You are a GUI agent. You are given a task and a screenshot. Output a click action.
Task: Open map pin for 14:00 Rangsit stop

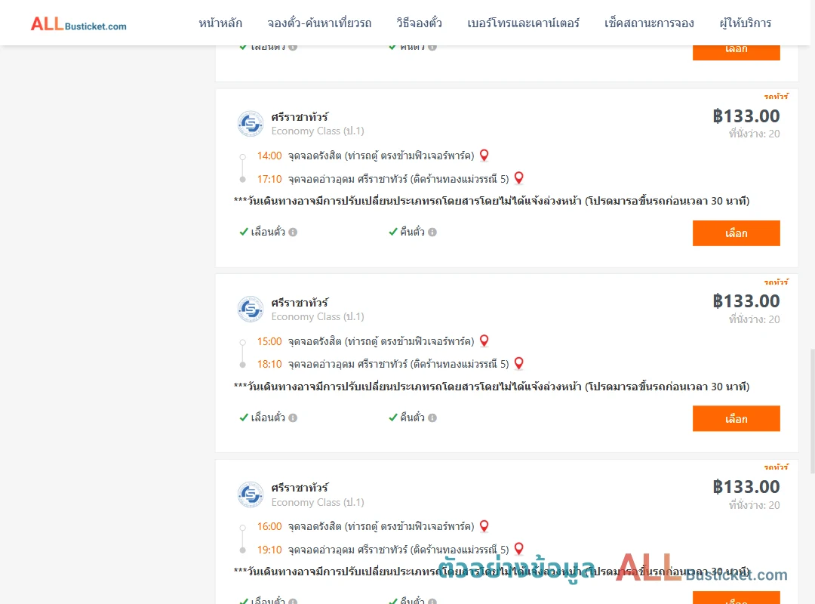(484, 155)
